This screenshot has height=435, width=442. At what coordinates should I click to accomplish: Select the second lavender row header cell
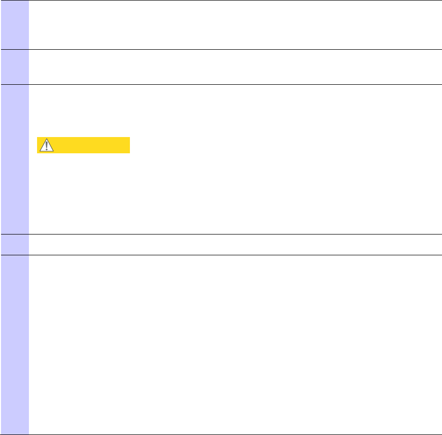(15, 67)
